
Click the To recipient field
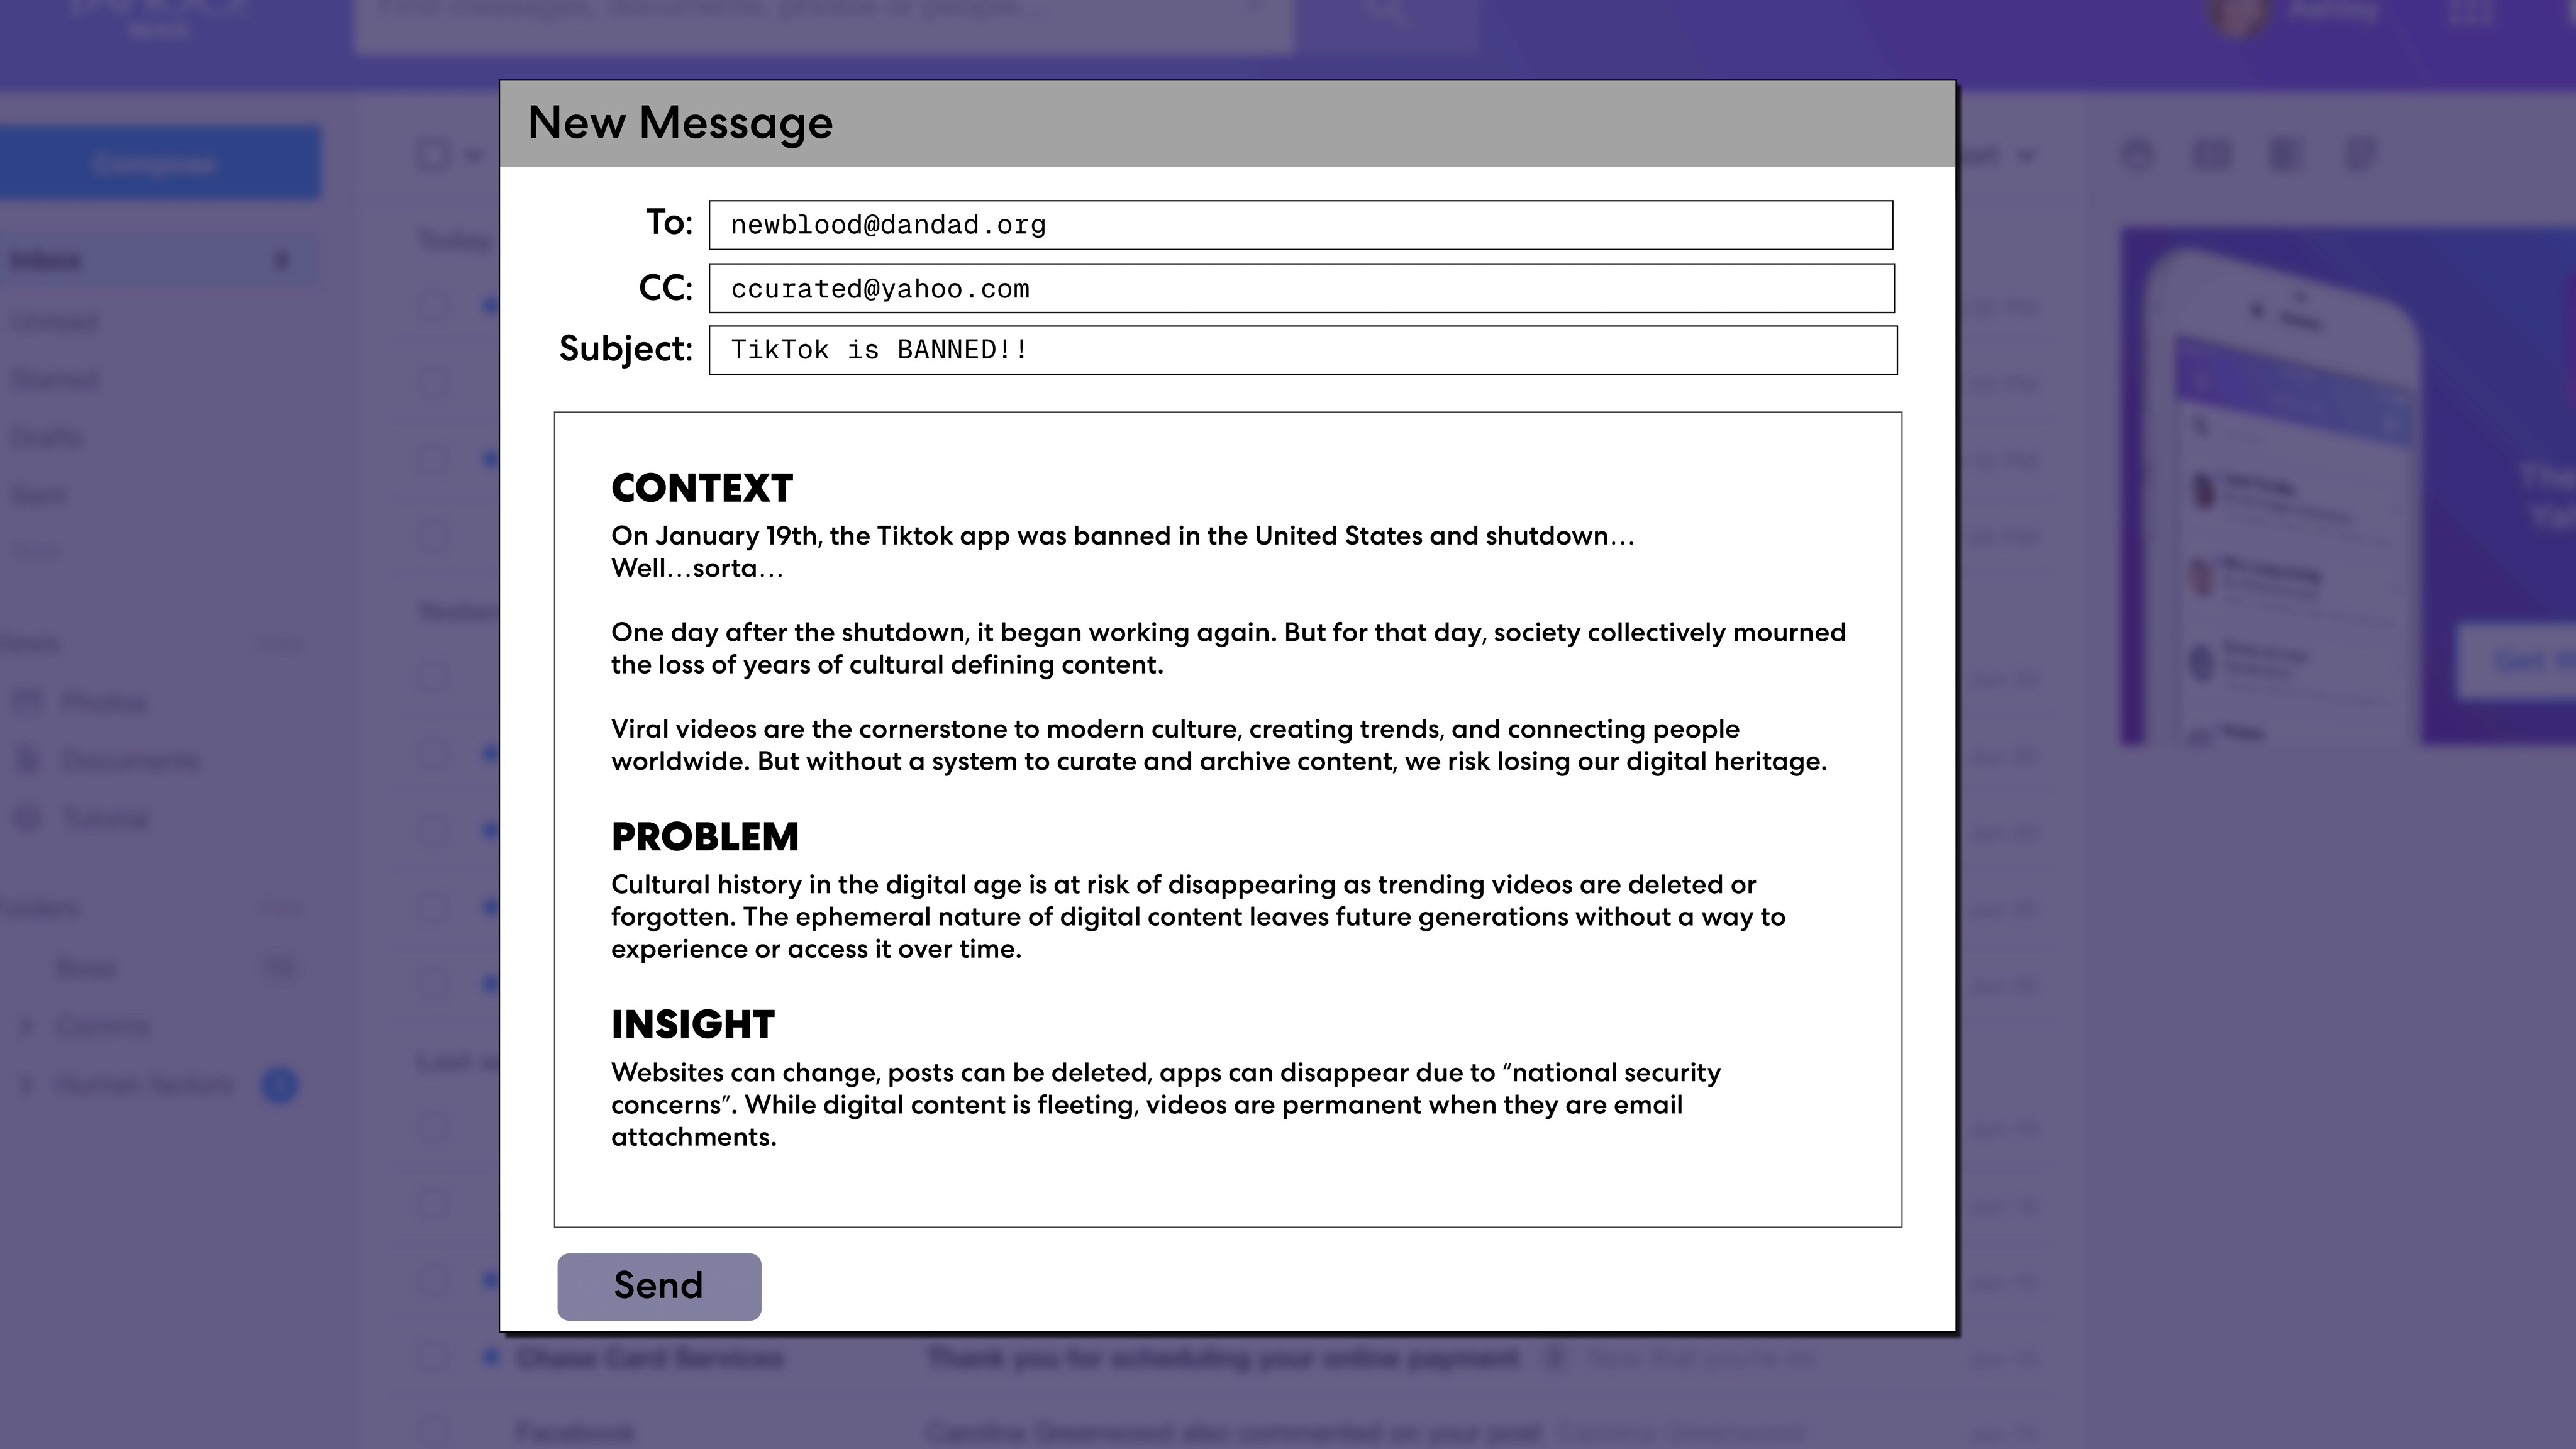pos(1300,225)
